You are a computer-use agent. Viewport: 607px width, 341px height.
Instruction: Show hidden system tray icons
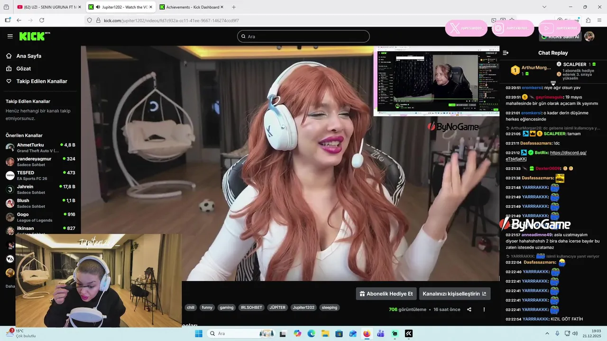[x=547, y=333]
